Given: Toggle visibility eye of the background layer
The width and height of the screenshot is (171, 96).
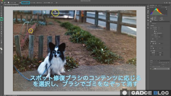Looking at the screenshot, I should tap(151, 69).
